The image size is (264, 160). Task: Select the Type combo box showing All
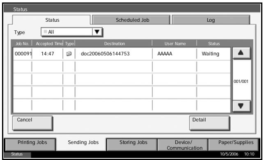pyautogui.click(x=71, y=32)
